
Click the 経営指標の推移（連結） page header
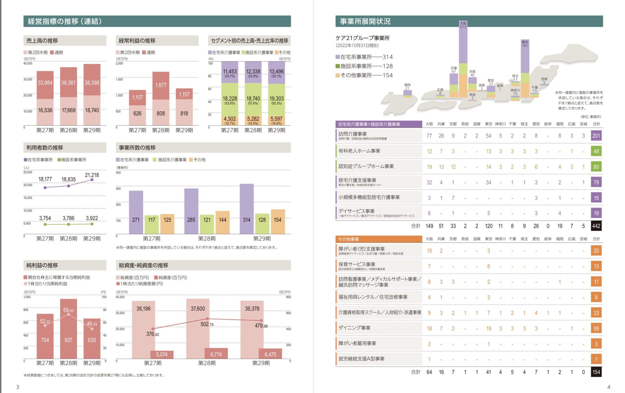(x=157, y=21)
